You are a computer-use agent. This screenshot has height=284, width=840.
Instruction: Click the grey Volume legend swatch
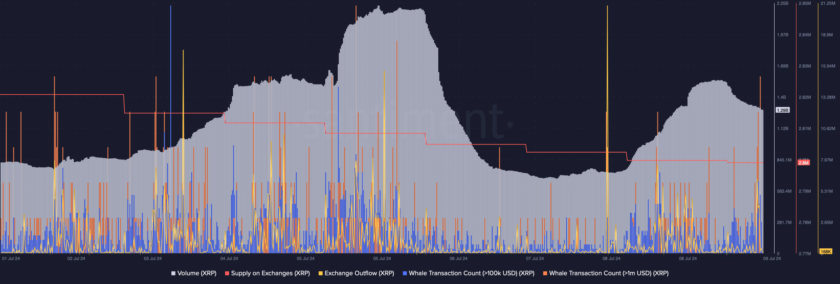coord(173,273)
